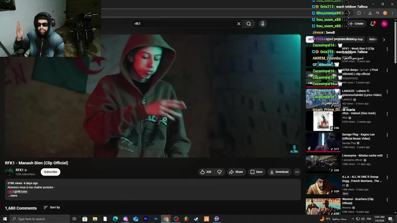The width and height of the screenshot is (397, 223).
Task: Switch to Chrome in taskbar
Action: pos(166,219)
